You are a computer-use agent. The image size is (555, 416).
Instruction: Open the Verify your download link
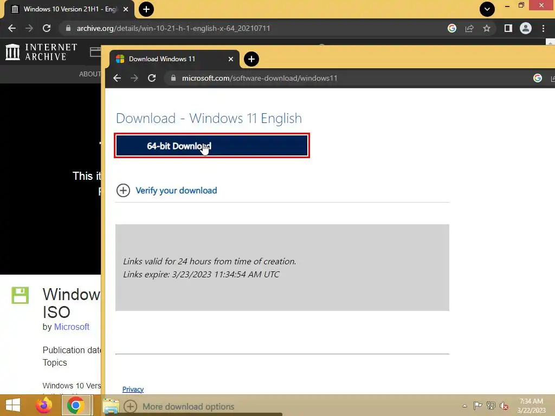point(176,190)
